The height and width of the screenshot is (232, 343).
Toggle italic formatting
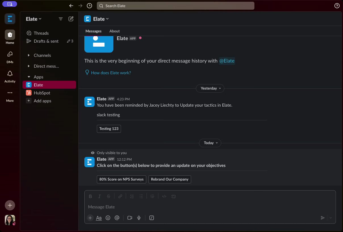[99, 196]
